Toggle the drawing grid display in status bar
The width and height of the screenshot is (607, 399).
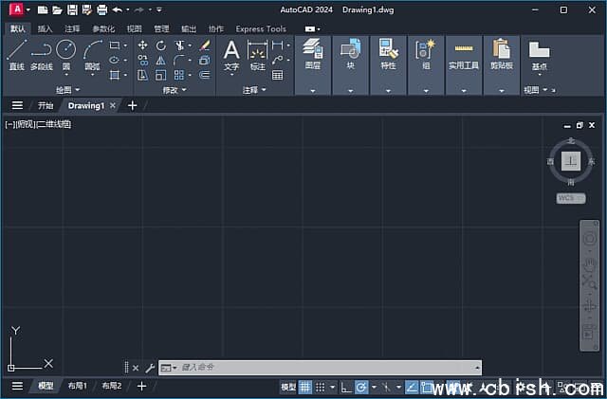pos(305,387)
